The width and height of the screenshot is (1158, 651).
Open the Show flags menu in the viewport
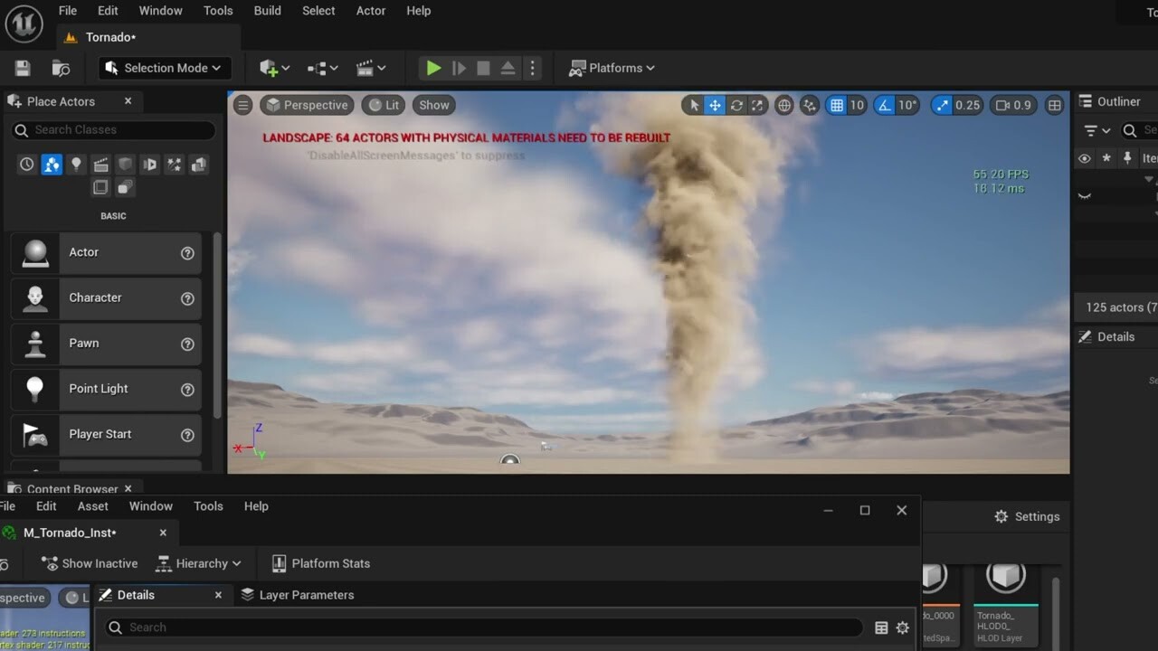coord(433,105)
